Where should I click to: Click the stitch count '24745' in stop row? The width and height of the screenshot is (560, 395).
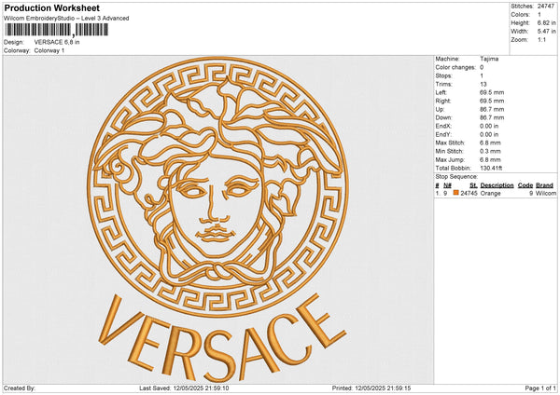pos(469,193)
